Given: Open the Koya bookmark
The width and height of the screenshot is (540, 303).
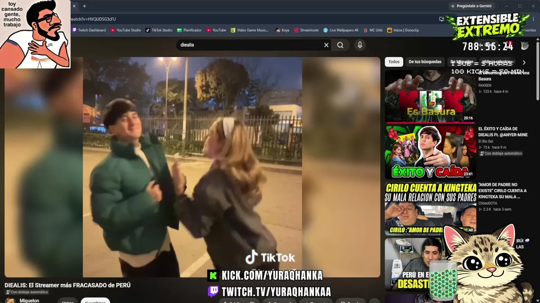Looking at the screenshot, I should click(x=282, y=30).
